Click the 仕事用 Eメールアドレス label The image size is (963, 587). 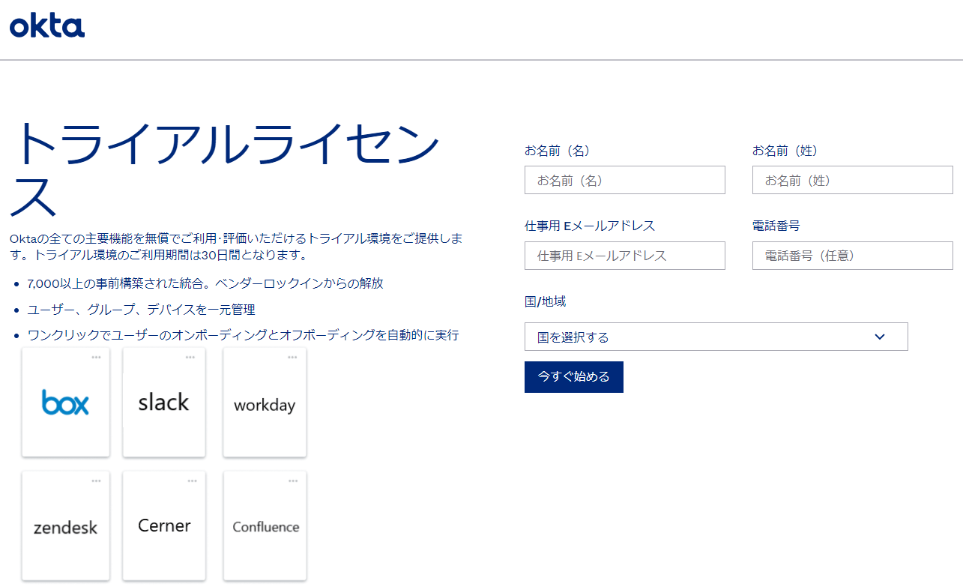click(590, 226)
